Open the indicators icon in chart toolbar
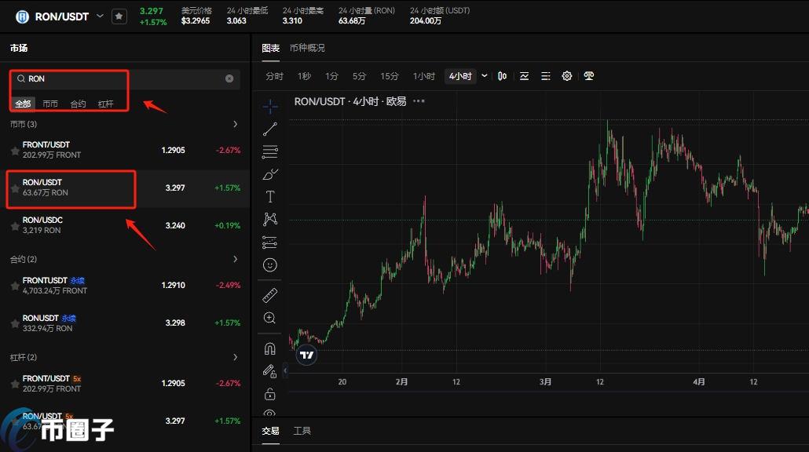 (524, 76)
